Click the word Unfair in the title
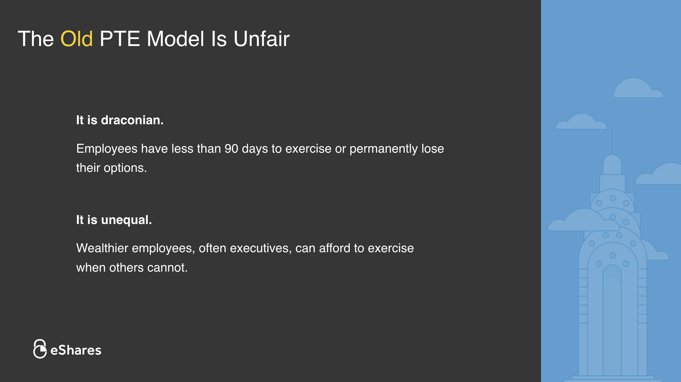 [x=261, y=39]
